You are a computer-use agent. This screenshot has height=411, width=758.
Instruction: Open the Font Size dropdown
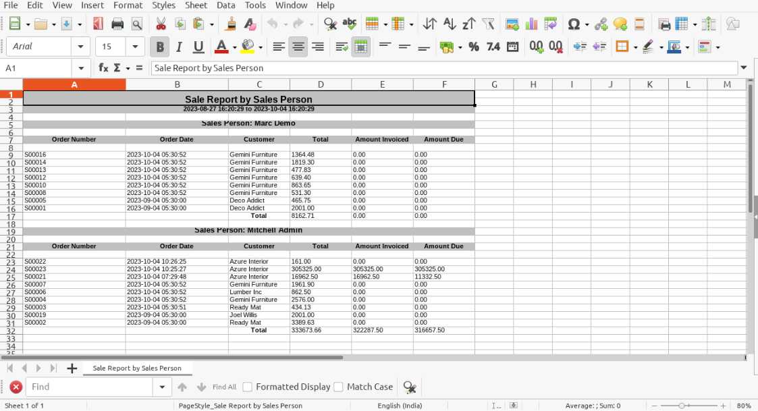click(x=135, y=47)
